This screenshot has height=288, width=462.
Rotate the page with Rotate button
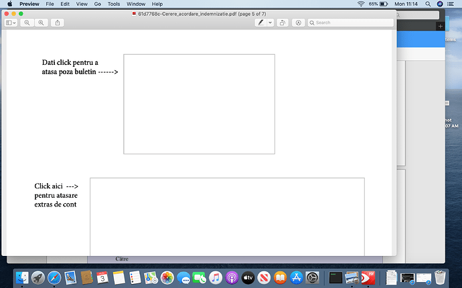[x=283, y=23]
